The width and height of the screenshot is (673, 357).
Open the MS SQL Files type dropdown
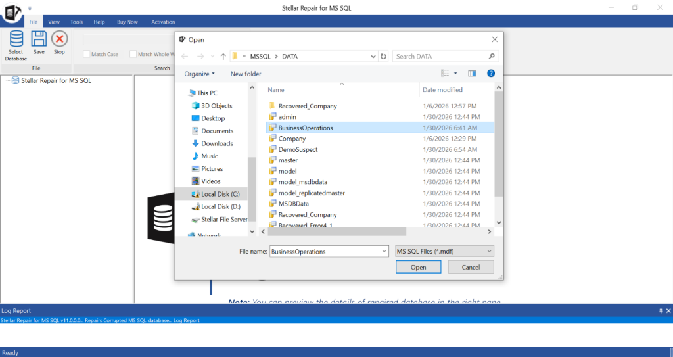(x=444, y=251)
